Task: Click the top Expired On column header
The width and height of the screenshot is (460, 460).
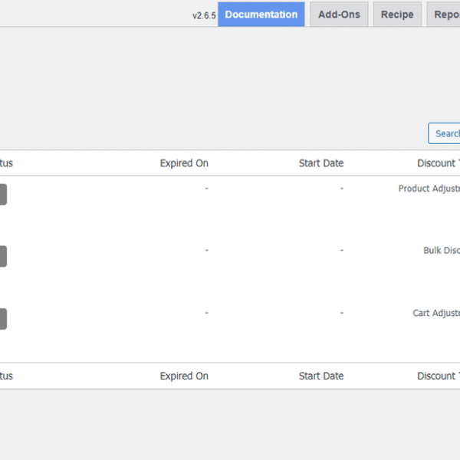Action: [x=184, y=163]
